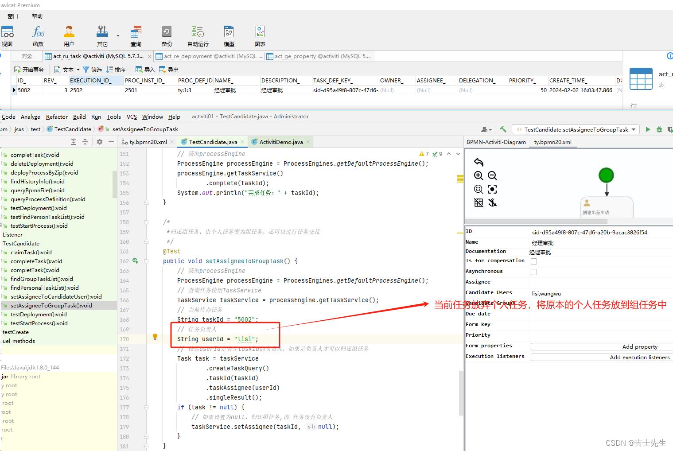
Task: Select findGroupTaskList():void in structure
Action: [x=42, y=279]
